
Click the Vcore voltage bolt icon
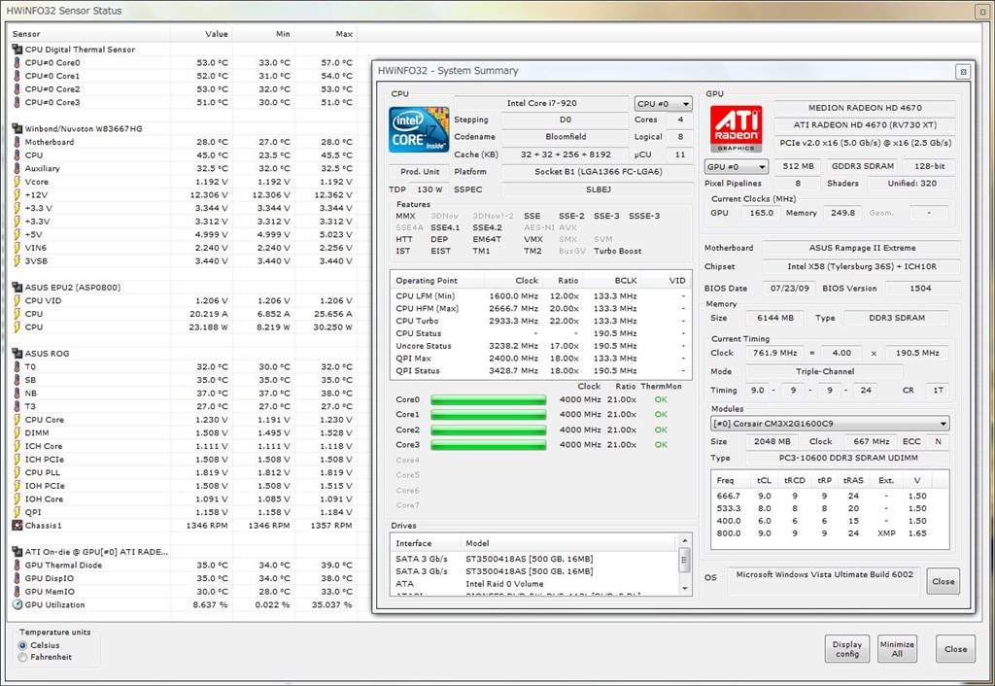click(x=17, y=182)
